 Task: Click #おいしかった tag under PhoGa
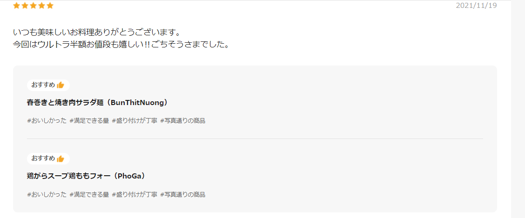47,194
